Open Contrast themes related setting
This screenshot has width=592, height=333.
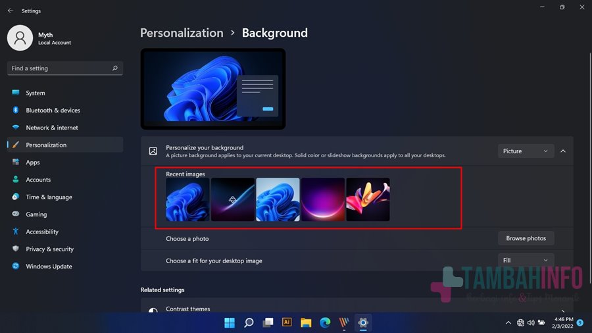pyautogui.click(x=357, y=306)
